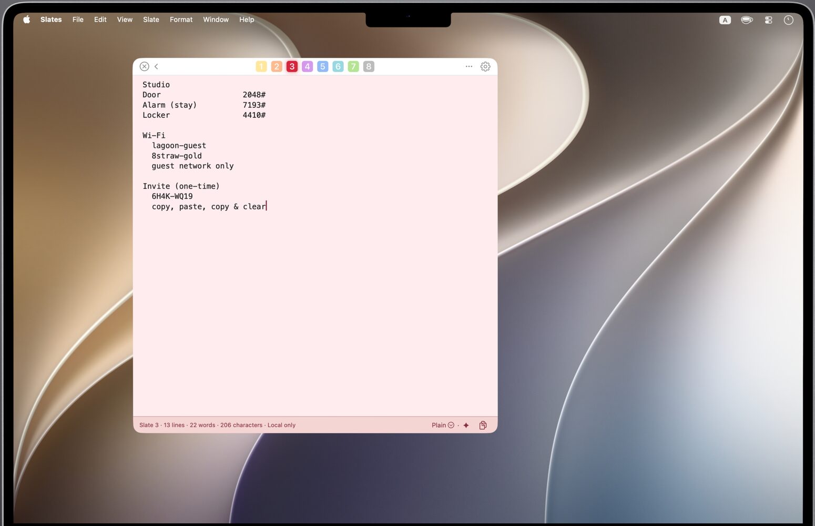Click the 'lagoon-guest' network name
The height and width of the screenshot is (526, 815).
[x=179, y=146]
